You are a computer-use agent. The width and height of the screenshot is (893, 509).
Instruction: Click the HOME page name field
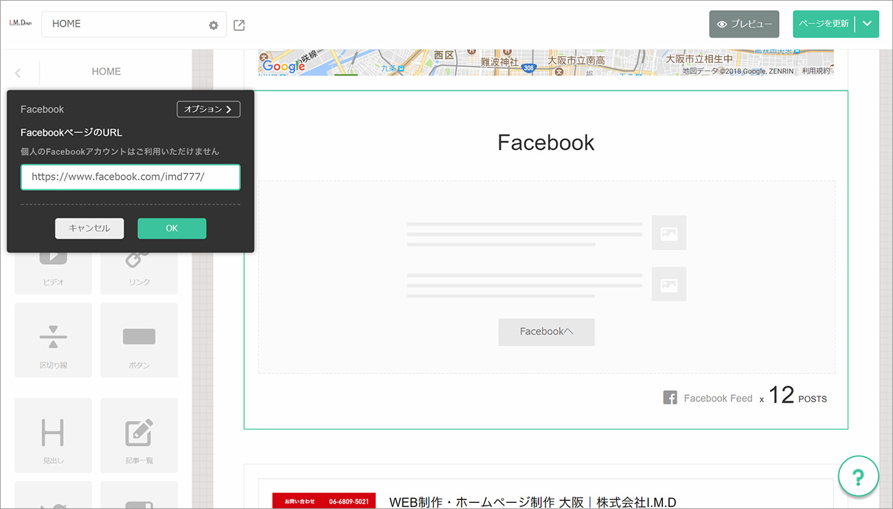pyautogui.click(x=134, y=24)
